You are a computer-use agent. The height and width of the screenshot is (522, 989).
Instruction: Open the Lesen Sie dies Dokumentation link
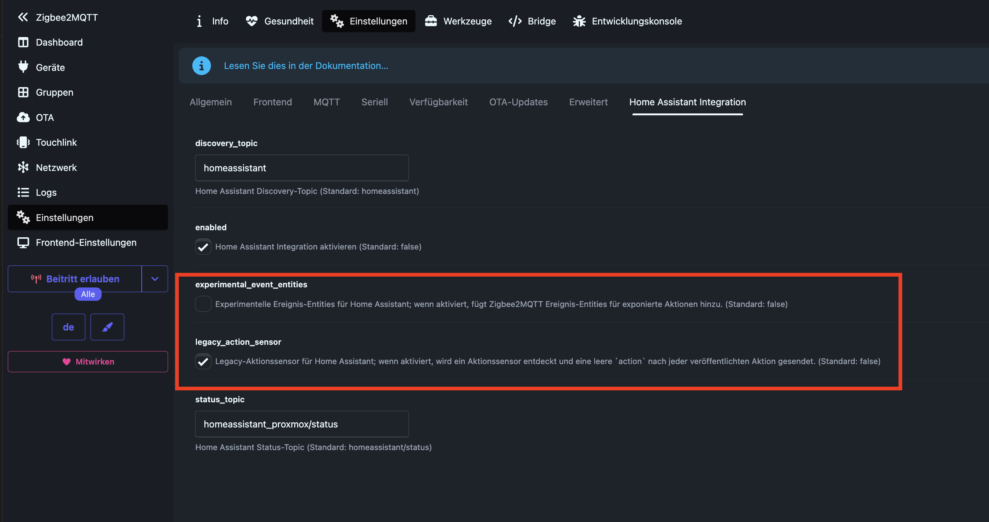pyautogui.click(x=306, y=66)
